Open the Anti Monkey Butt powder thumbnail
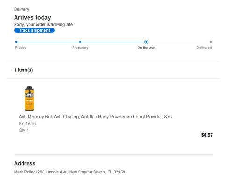Image resolution: width=234 pixels, height=194 pixels. pos(29,98)
